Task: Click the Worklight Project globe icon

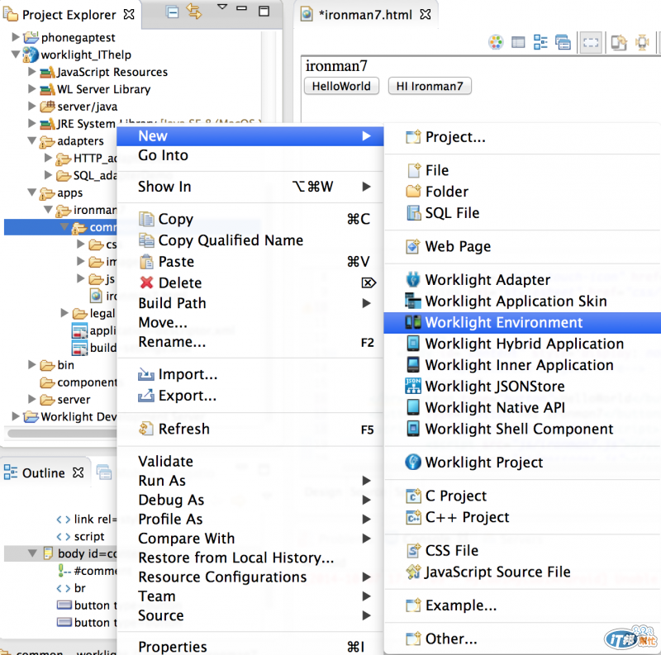Action: point(412,463)
